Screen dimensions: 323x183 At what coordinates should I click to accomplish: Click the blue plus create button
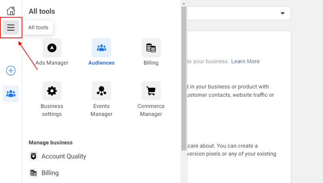(x=11, y=71)
